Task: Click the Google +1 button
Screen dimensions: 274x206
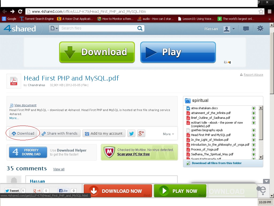Action: click(x=37, y=191)
